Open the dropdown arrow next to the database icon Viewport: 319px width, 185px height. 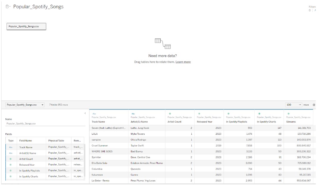[x=10, y=6]
